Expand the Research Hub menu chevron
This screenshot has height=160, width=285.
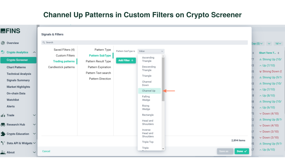click(34, 124)
